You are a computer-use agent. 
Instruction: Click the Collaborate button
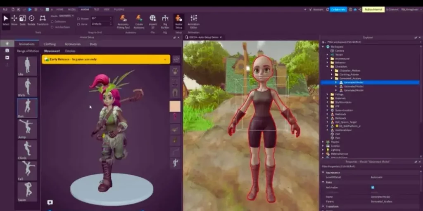coord(338,9)
